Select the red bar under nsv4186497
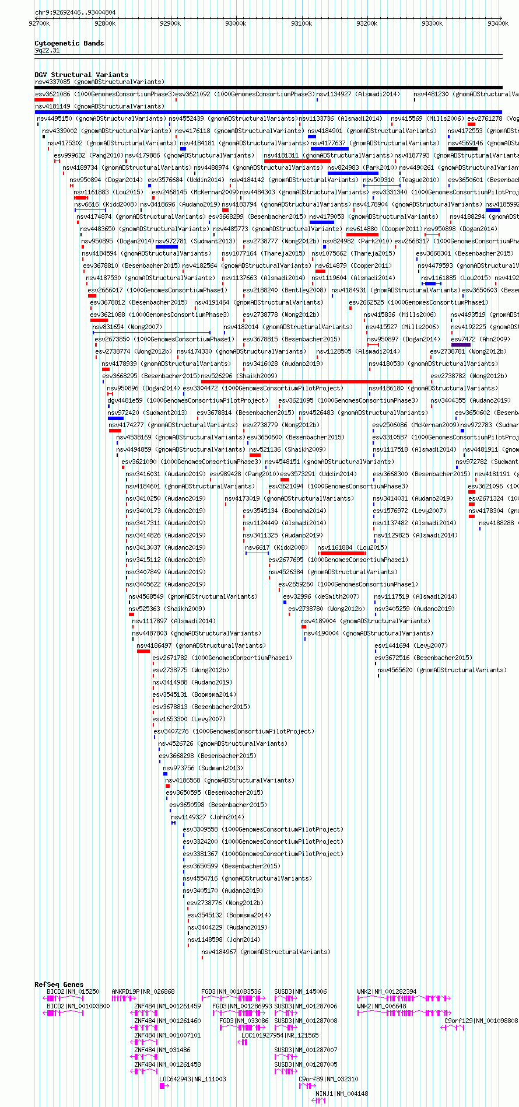The height and width of the screenshot is (1107, 519). pos(143,651)
